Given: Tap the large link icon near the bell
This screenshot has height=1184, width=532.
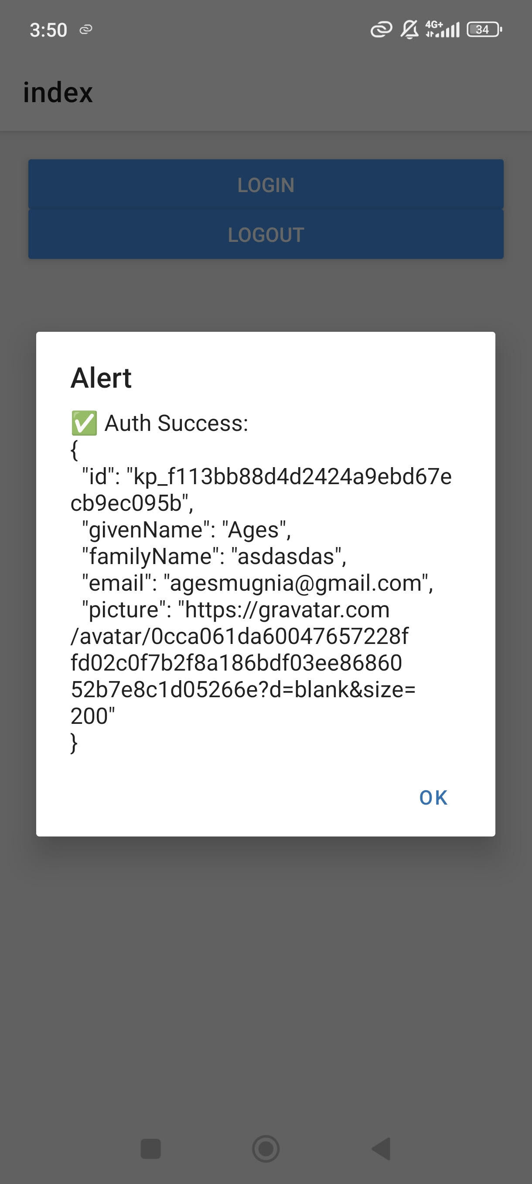Looking at the screenshot, I should [382, 29].
